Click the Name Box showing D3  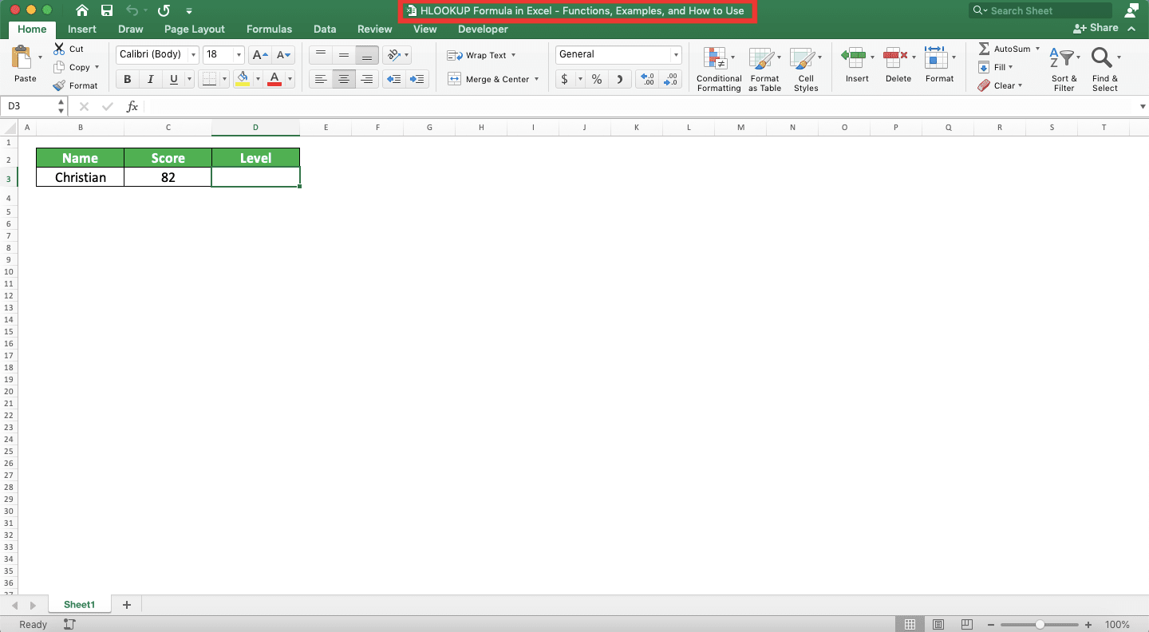pos(33,106)
